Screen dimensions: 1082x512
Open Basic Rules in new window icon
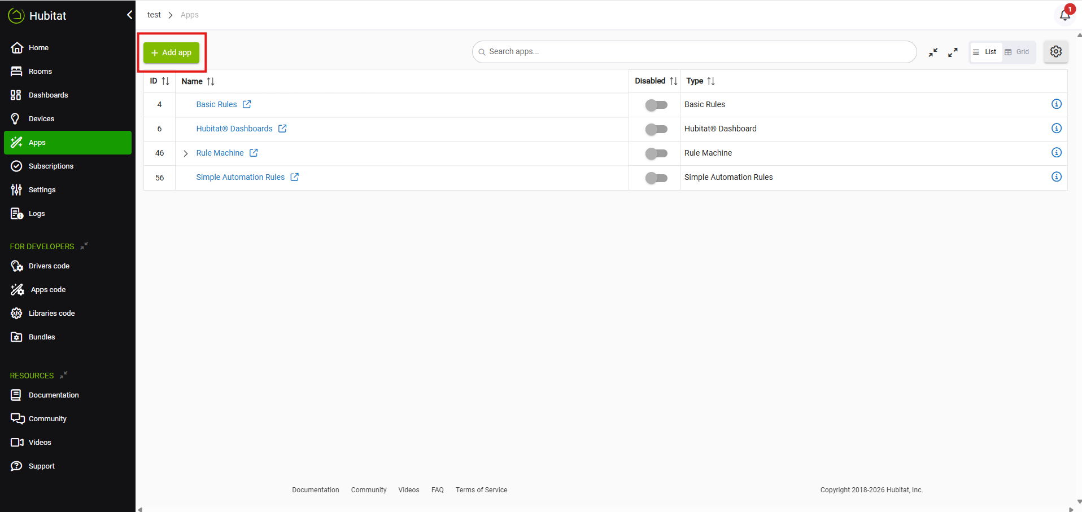[247, 104]
